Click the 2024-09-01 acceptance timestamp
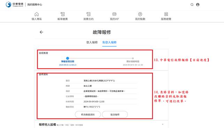This screenshot has width=224, height=128. tap(68, 65)
